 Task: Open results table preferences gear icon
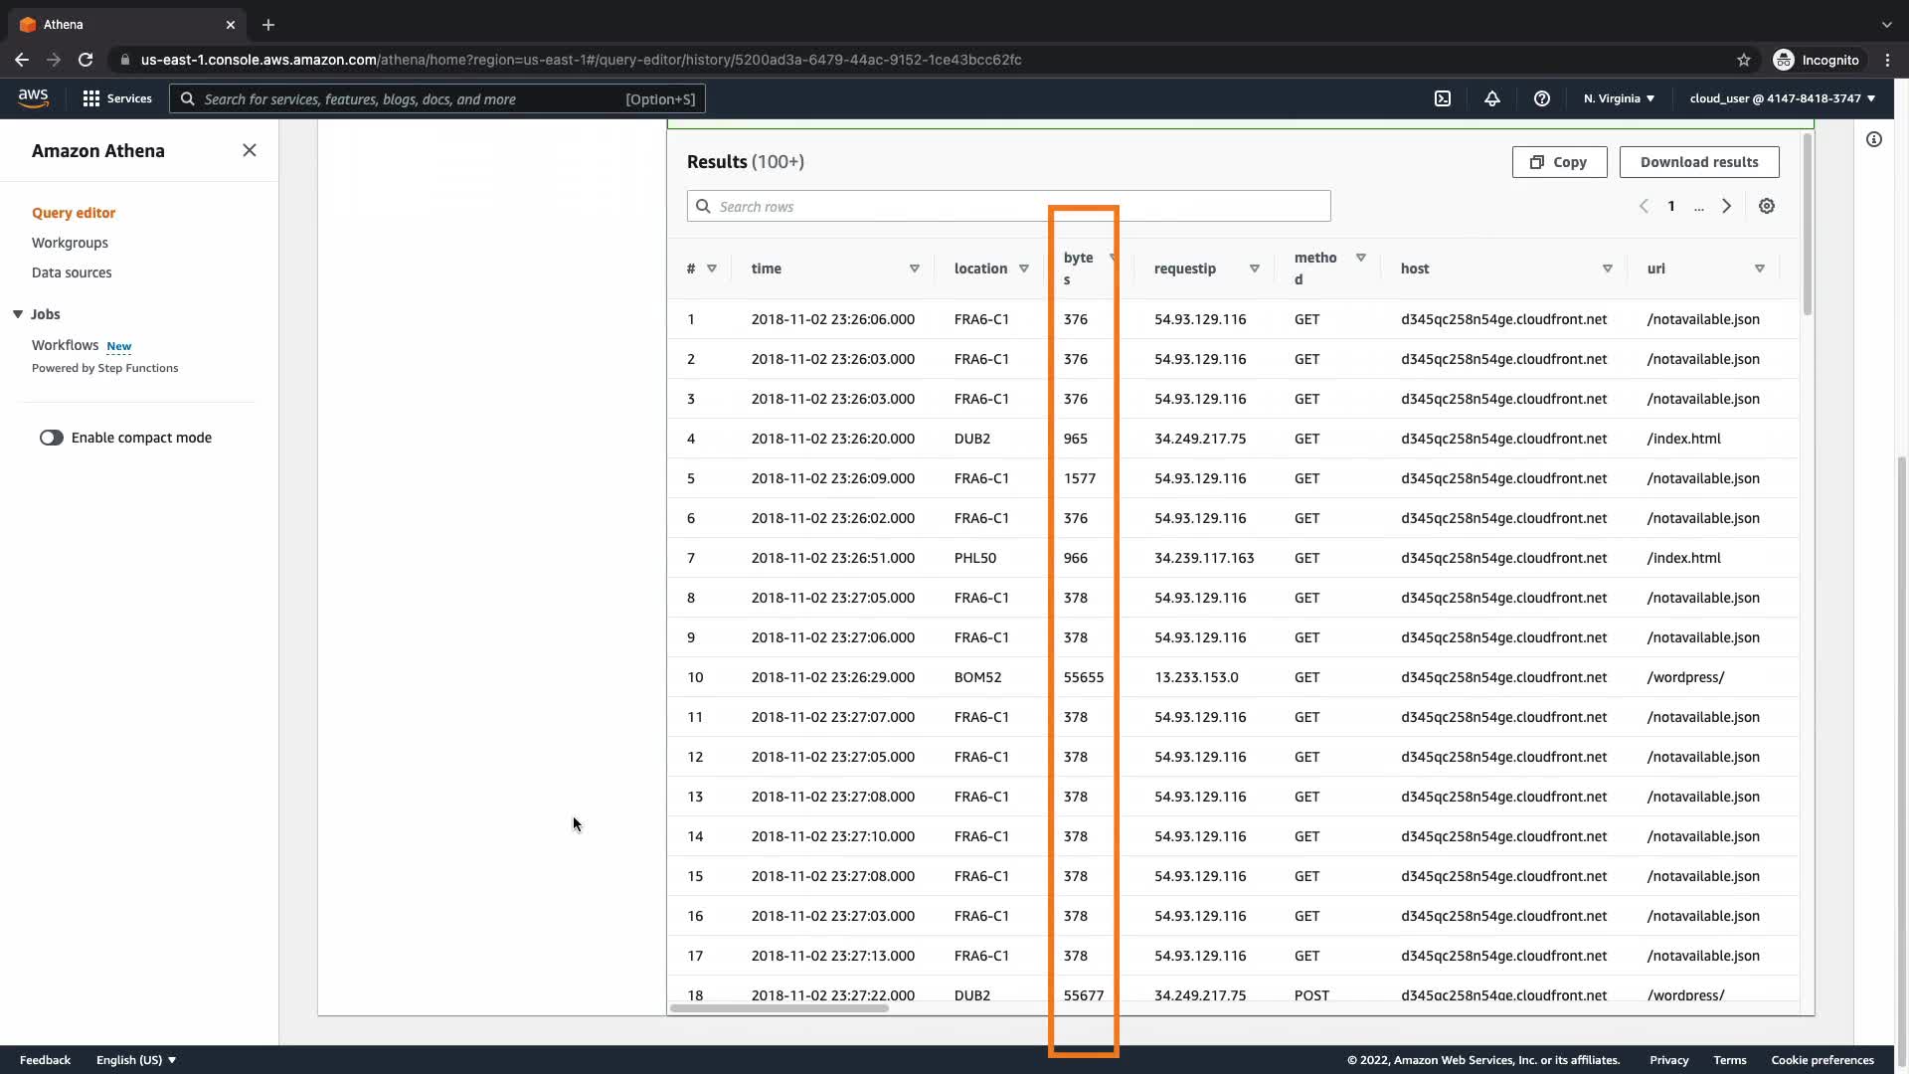pyautogui.click(x=1767, y=206)
